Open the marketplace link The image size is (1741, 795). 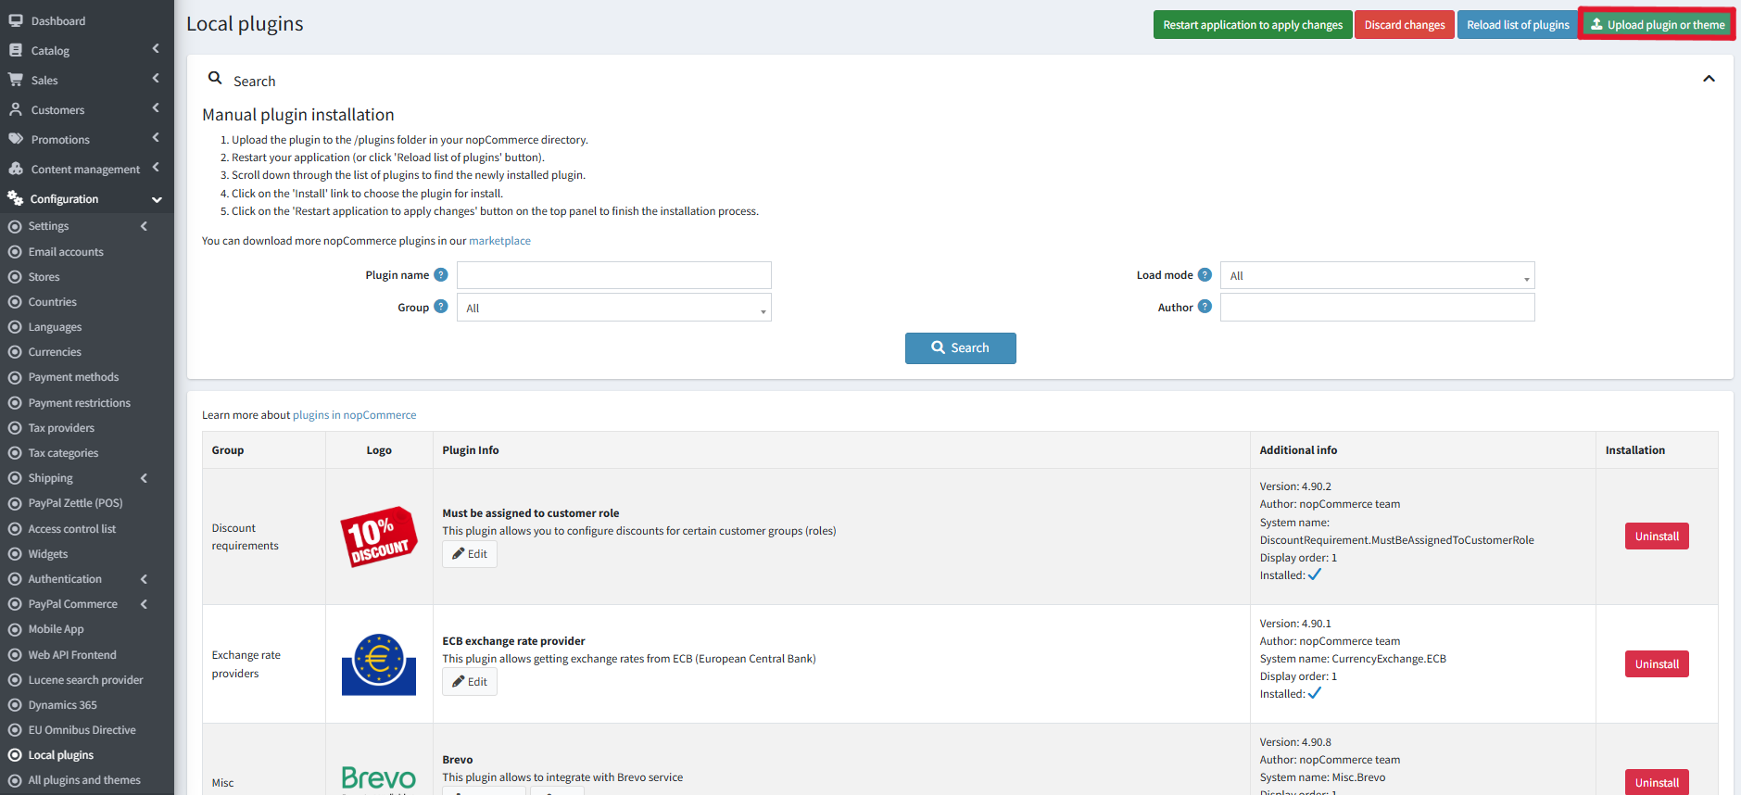pyautogui.click(x=499, y=241)
